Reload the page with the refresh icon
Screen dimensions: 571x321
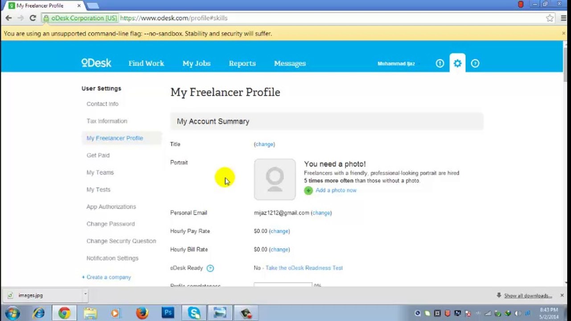(33, 18)
